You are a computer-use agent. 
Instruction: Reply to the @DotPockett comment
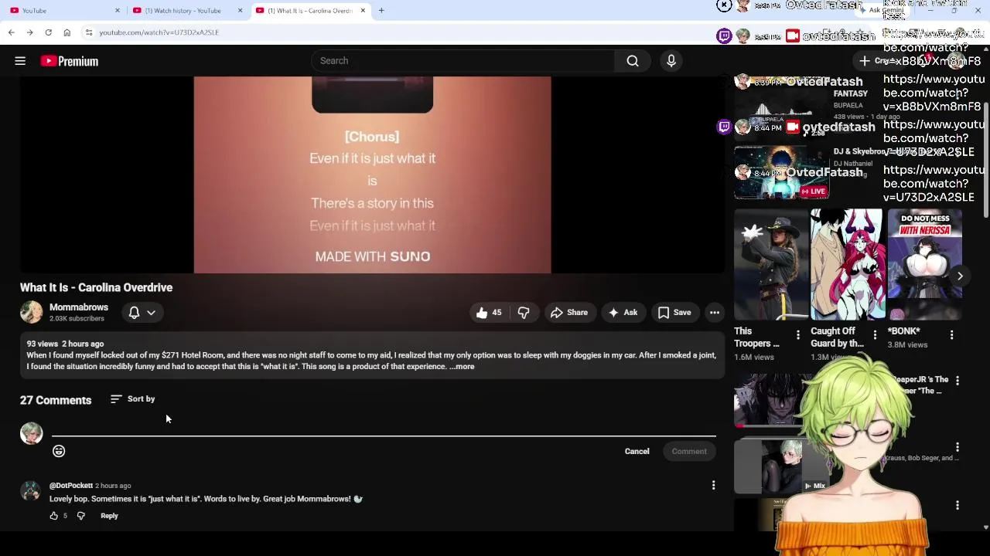tap(109, 516)
